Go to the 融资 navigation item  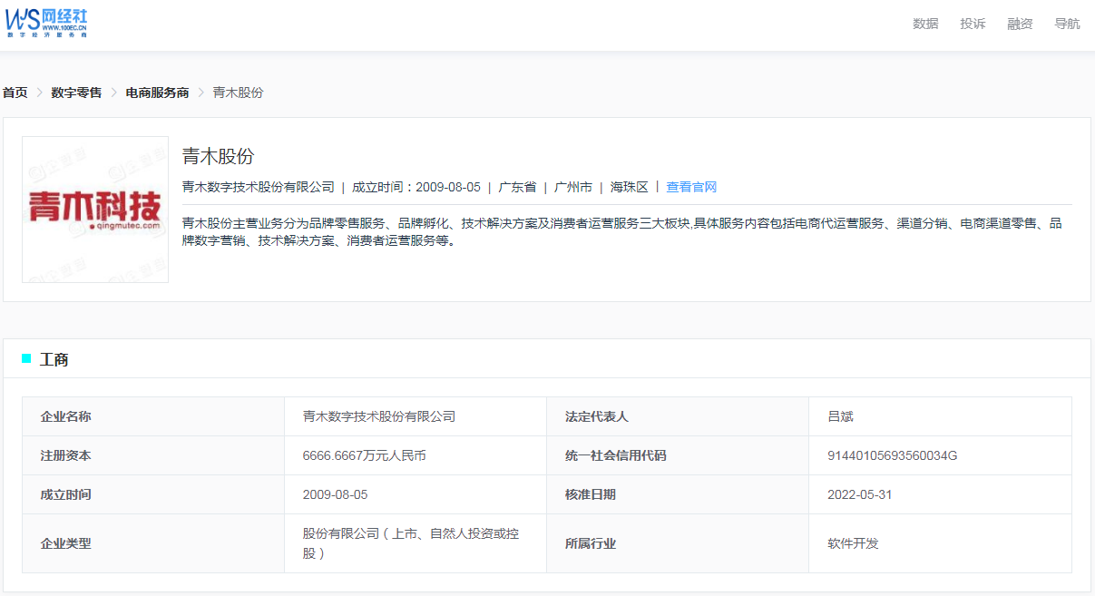(1020, 24)
